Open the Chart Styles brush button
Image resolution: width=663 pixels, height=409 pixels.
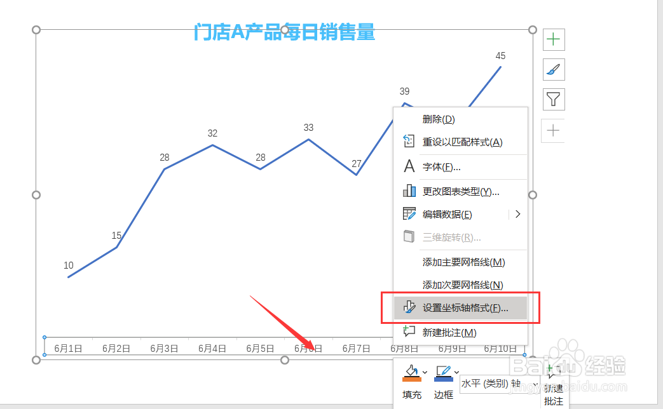[554, 69]
